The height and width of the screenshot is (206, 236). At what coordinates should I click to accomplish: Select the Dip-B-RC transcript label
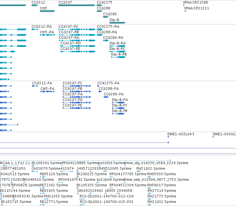pyautogui.click(x=117, y=49)
